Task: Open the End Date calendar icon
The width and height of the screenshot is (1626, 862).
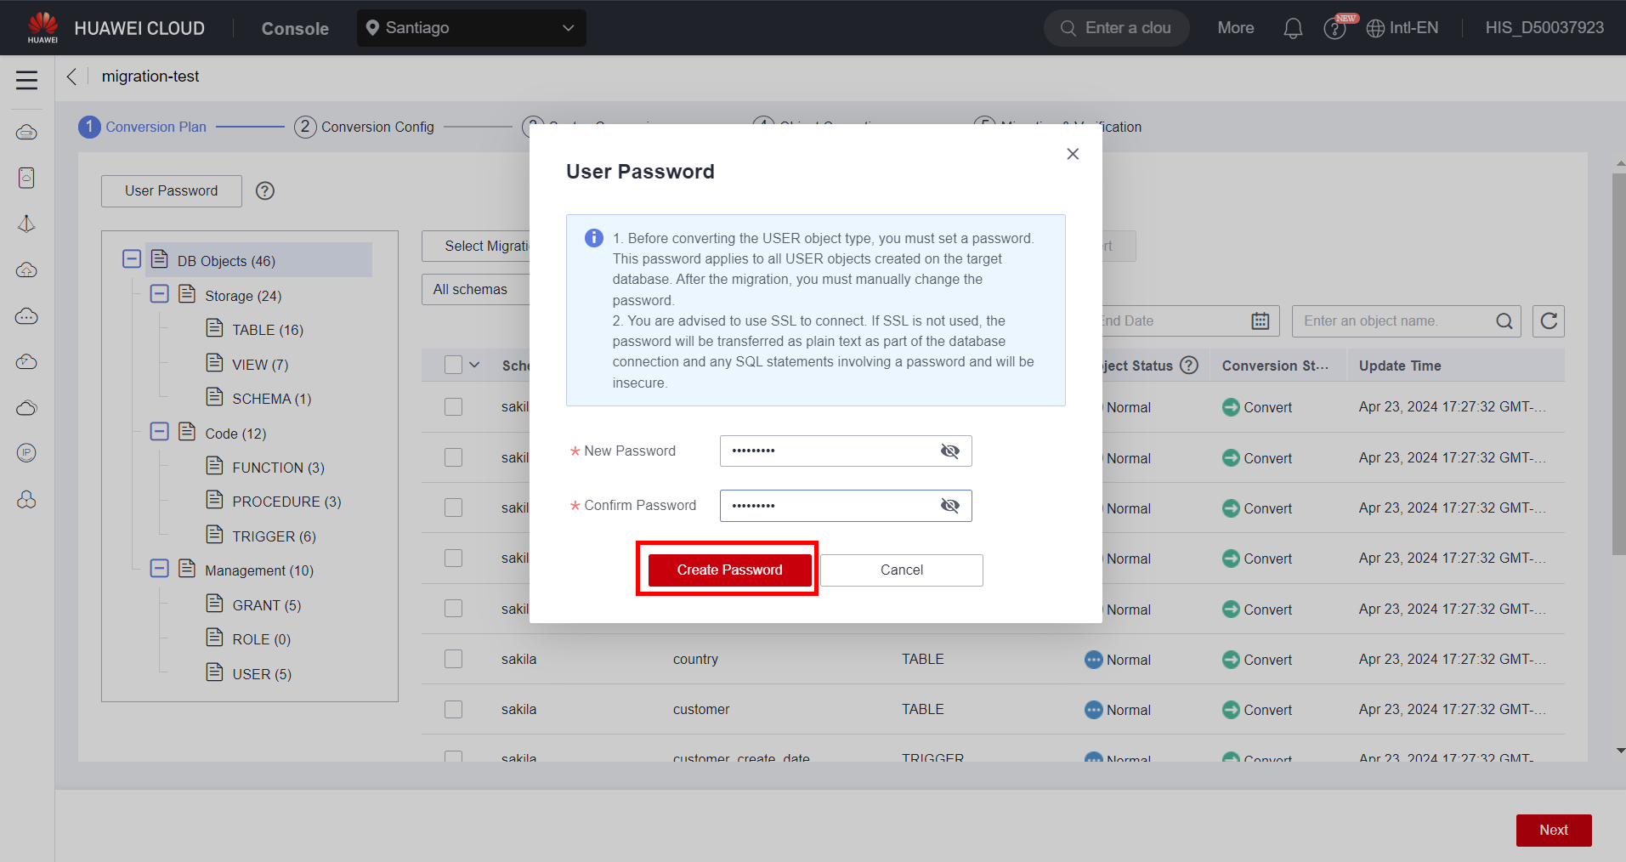Action: pyautogui.click(x=1260, y=321)
